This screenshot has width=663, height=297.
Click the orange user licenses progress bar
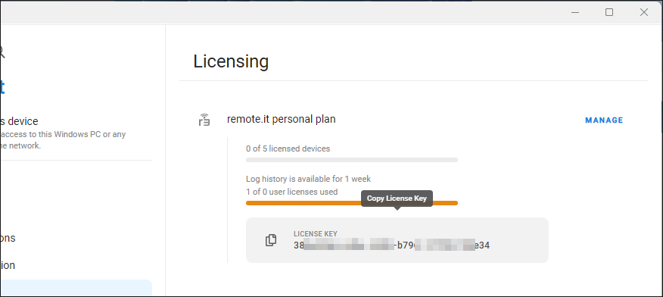pyautogui.click(x=352, y=203)
